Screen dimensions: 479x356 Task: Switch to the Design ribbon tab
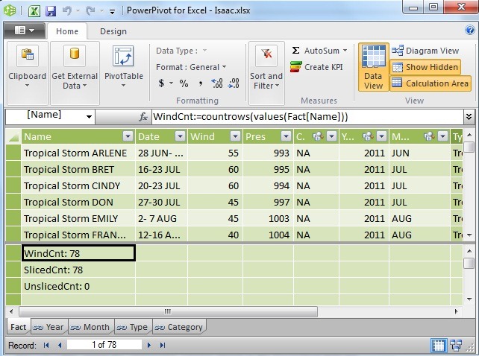point(113,31)
